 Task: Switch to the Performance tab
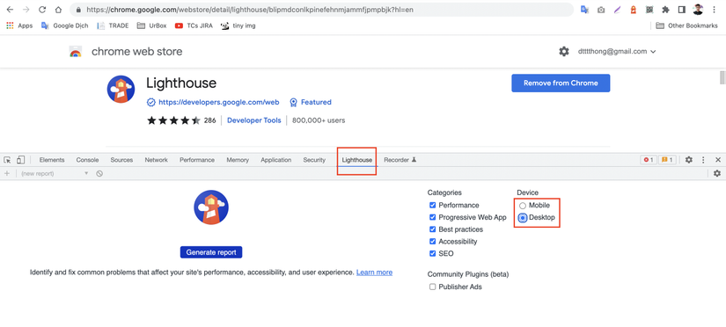197,160
